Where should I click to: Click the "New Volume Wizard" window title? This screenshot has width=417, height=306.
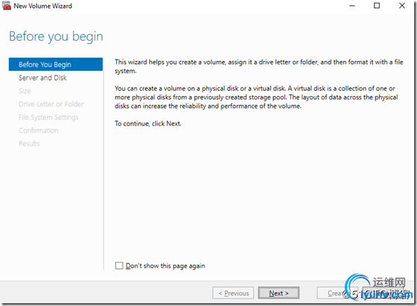coord(43,6)
